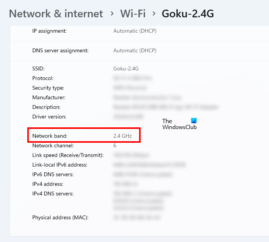The height and width of the screenshot is (242, 269).
Task: Click chevron after Network & internet
Action: tap(112, 14)
